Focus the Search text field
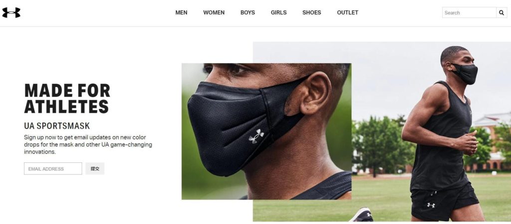The width and height of the screenshot is (511, 224). coord(469,12)
